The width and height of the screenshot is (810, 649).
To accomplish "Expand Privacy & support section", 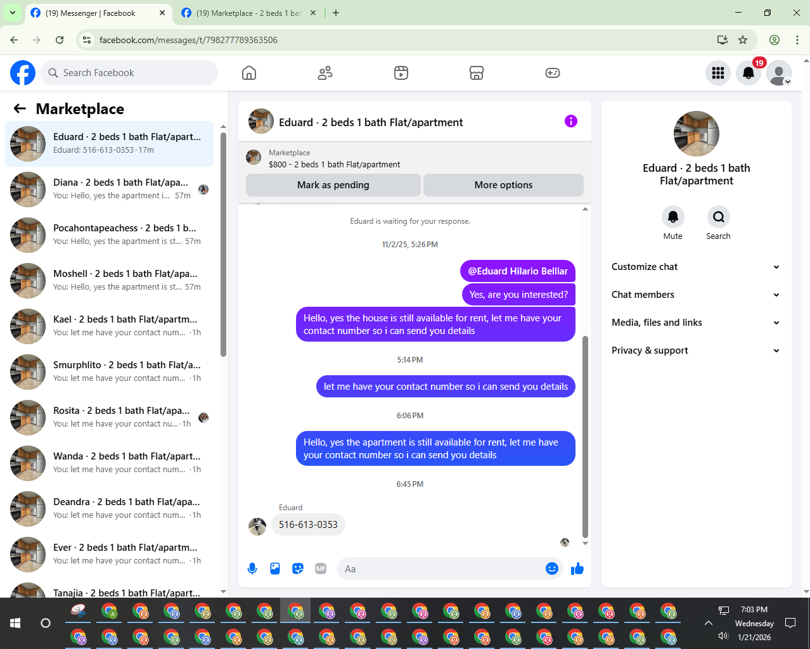I will tap(696, 350).
